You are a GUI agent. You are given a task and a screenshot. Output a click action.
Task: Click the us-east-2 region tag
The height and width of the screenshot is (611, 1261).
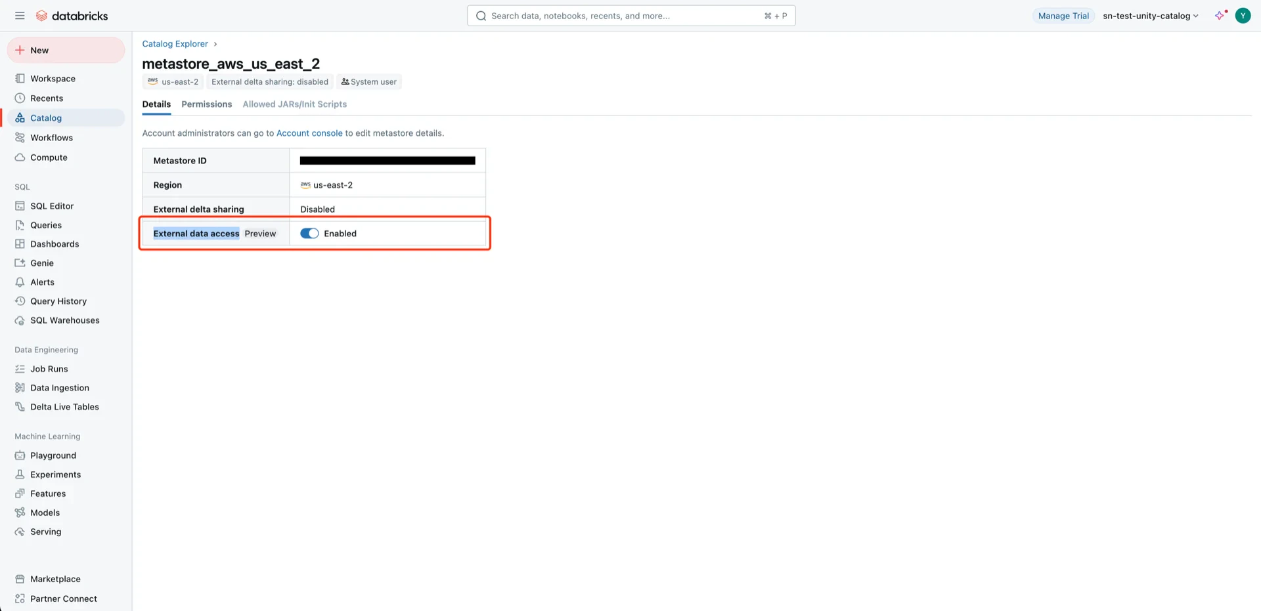pyautogui.click(x=173, y=81)
